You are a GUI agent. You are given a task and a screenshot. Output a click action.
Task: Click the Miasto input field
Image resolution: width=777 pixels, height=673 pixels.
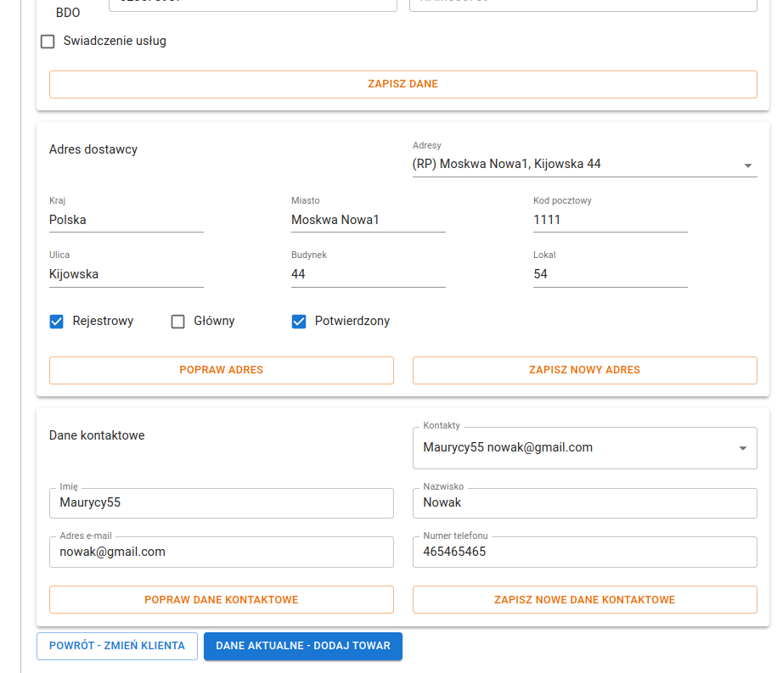(x=368, y=220)
